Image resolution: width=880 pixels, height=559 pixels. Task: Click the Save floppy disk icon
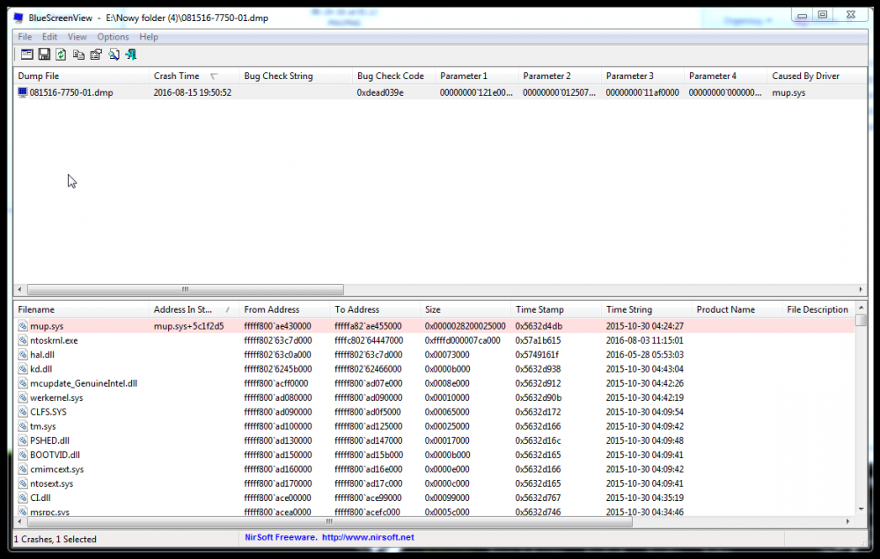coord(44,54)
